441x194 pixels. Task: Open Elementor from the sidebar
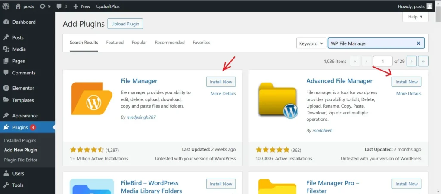pyautogui.click(x=23, y=88)
